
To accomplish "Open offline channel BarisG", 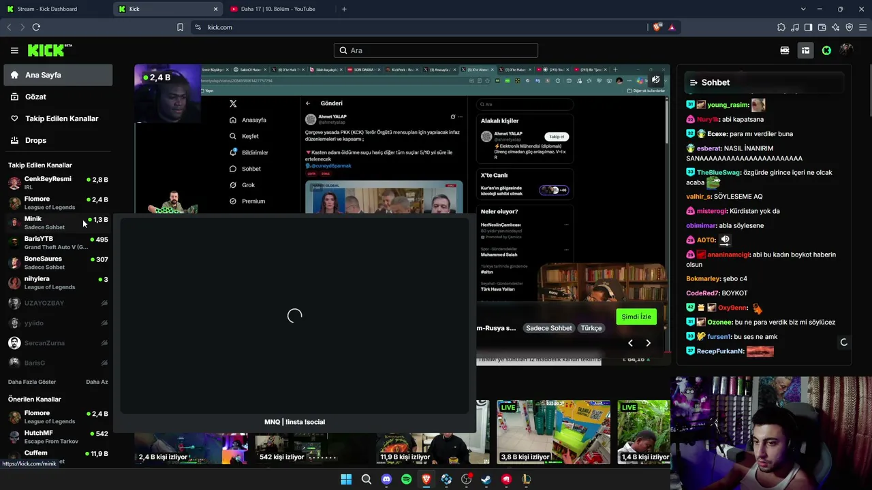I will tap(57, 363).
